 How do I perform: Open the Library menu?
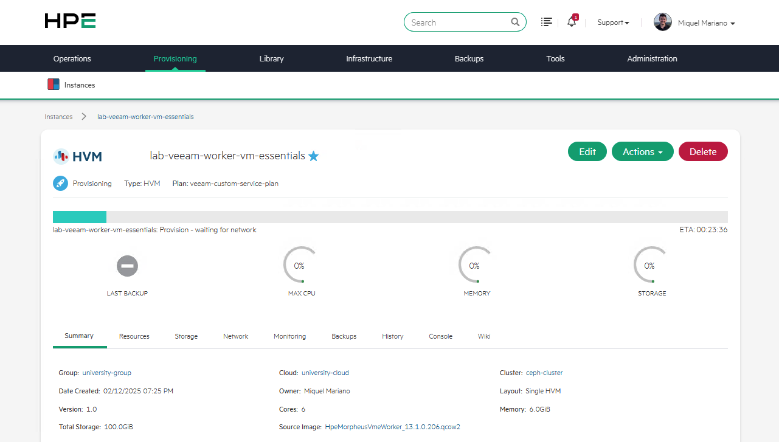coord(271,58)
